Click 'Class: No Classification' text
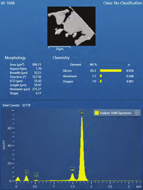Image resolution: width=143 pixels, height=190 pixels. click(x=123, y=3)
